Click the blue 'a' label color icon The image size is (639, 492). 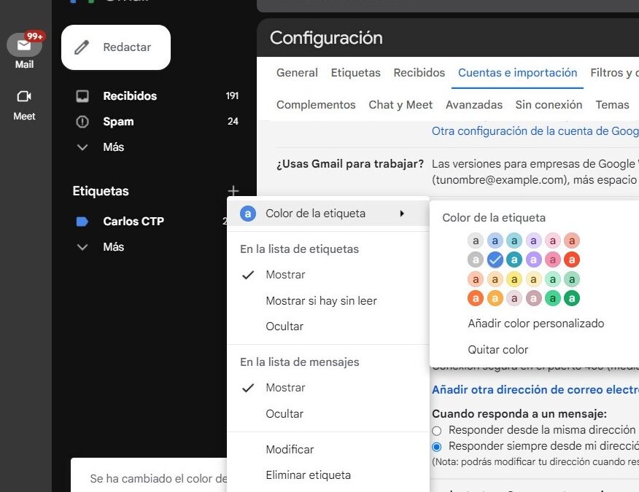point(248,214)
